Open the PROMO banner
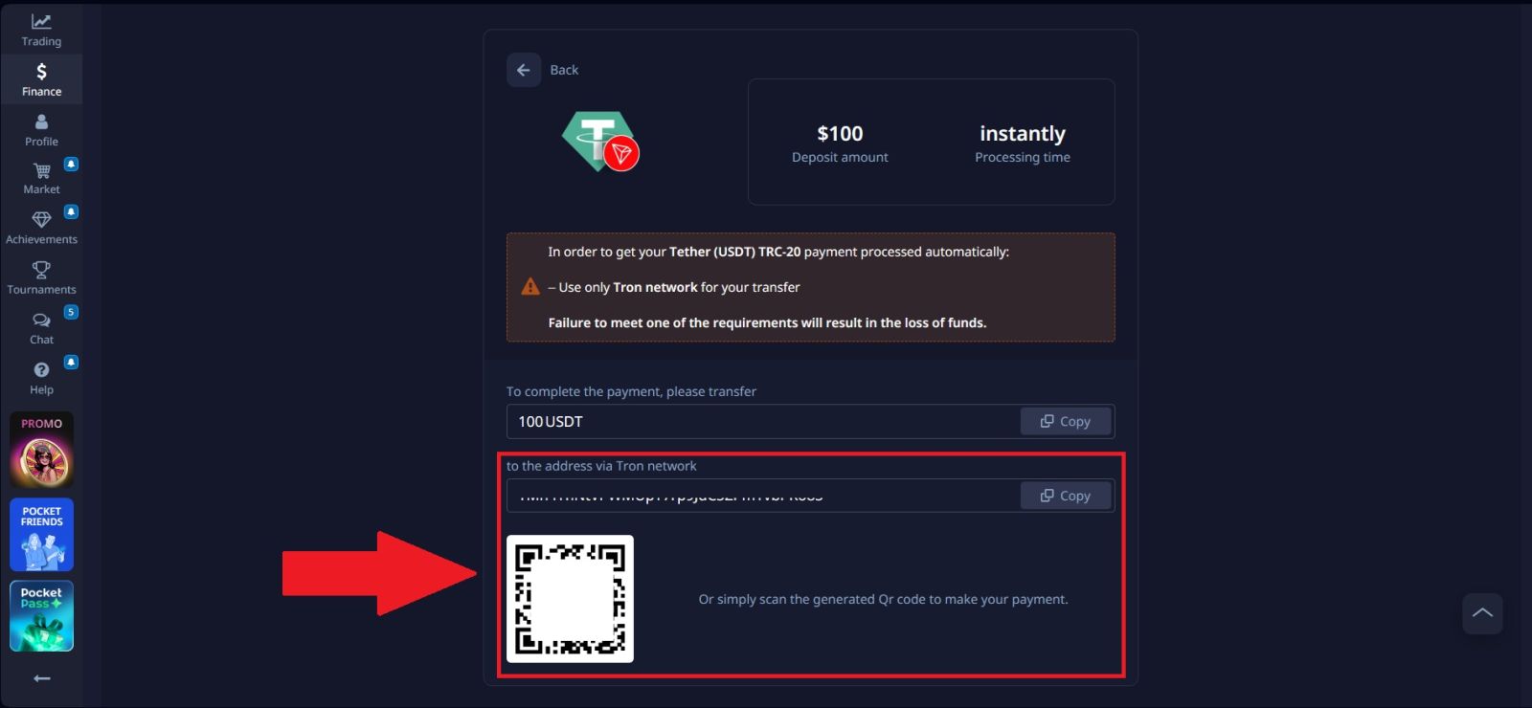Viewport: 1532px width, 708px height. click(41, 450)
